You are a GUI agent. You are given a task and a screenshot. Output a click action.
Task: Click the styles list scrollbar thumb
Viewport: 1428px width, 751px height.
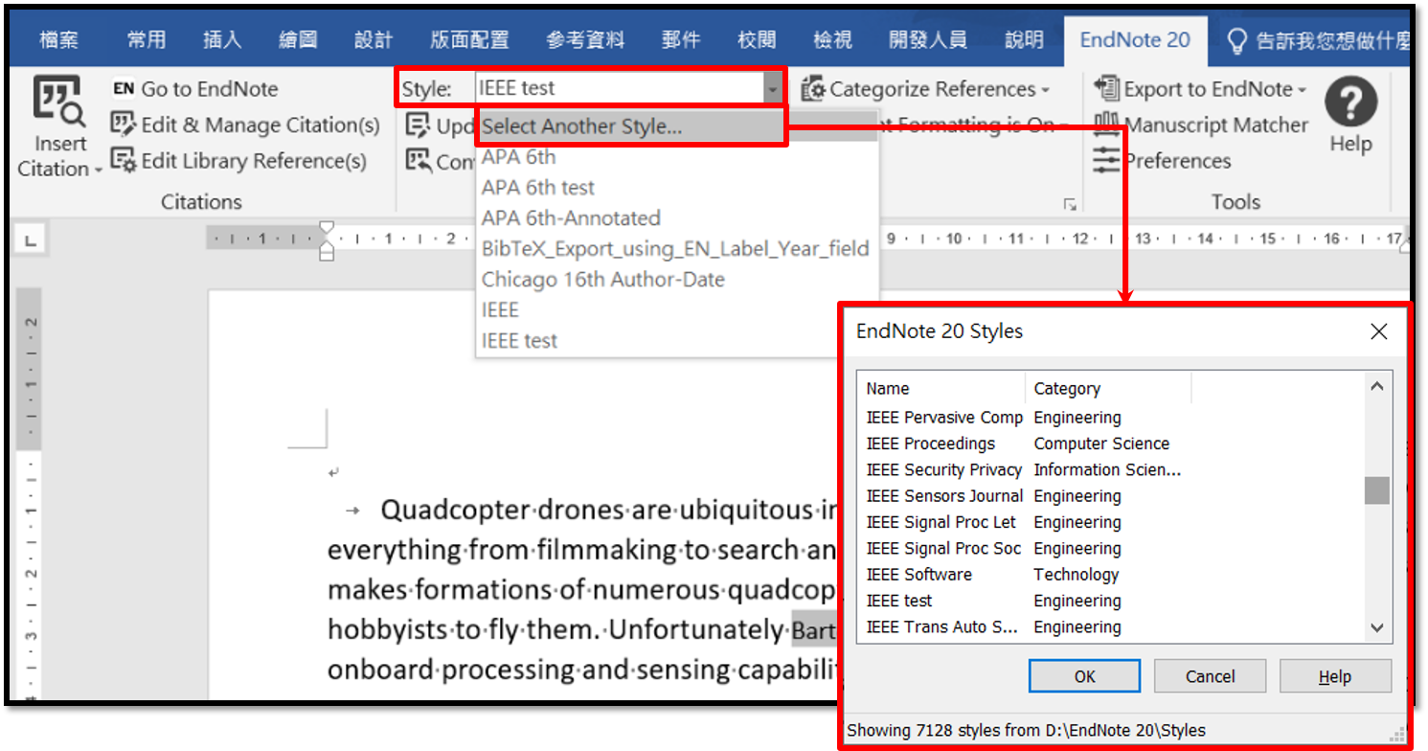[x=1377, y=490]
